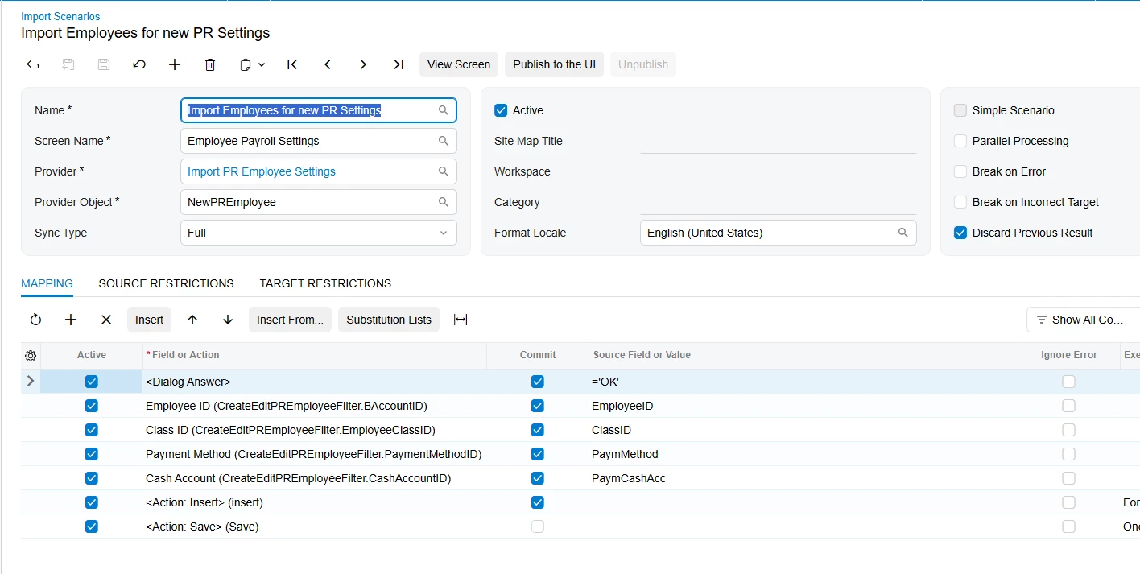Click the Name field lookup magnifier
The image size is (1140, 574).
coord(444,110)
